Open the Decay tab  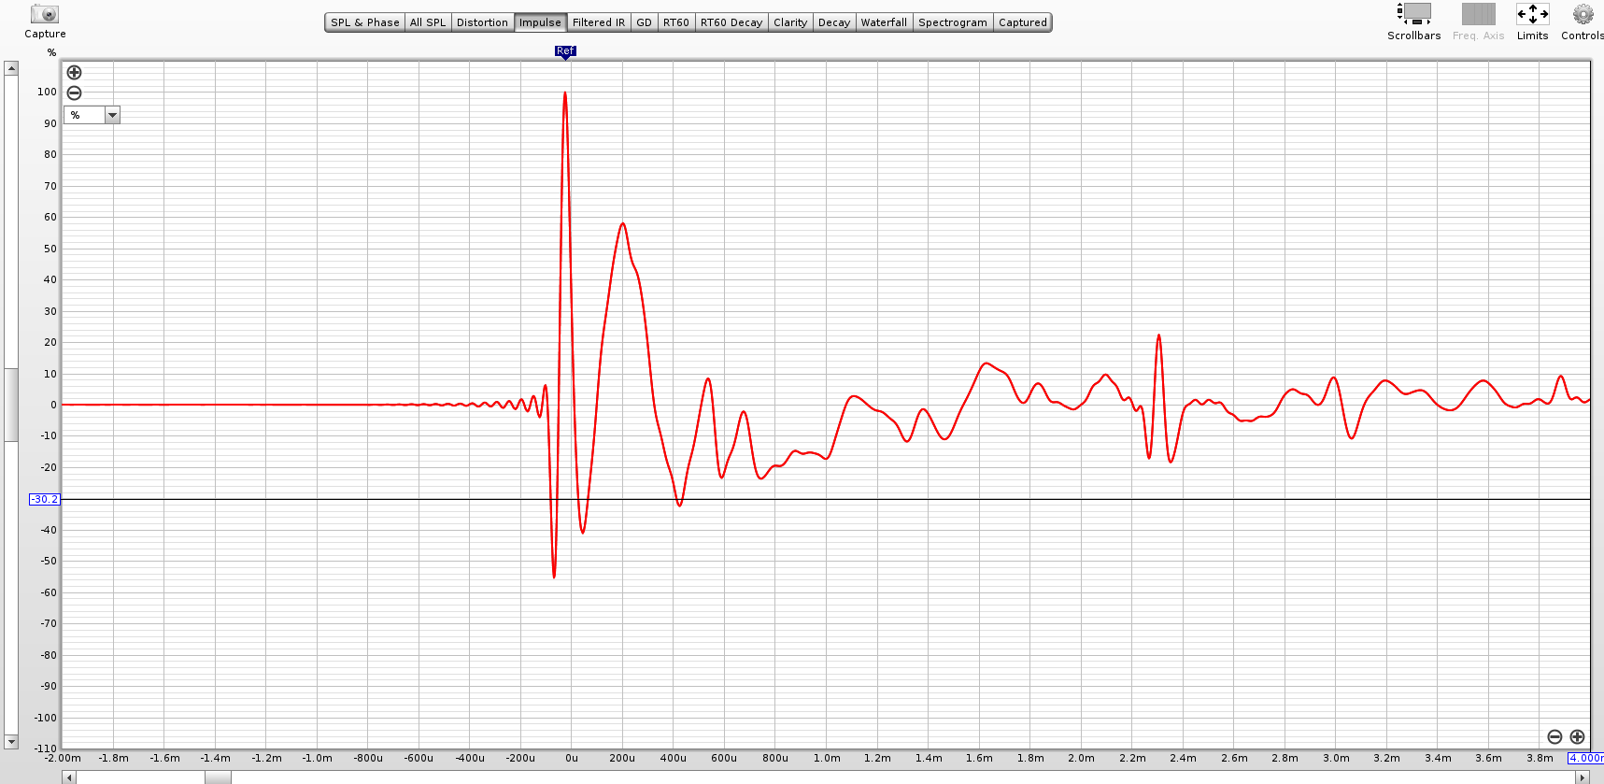834,22
